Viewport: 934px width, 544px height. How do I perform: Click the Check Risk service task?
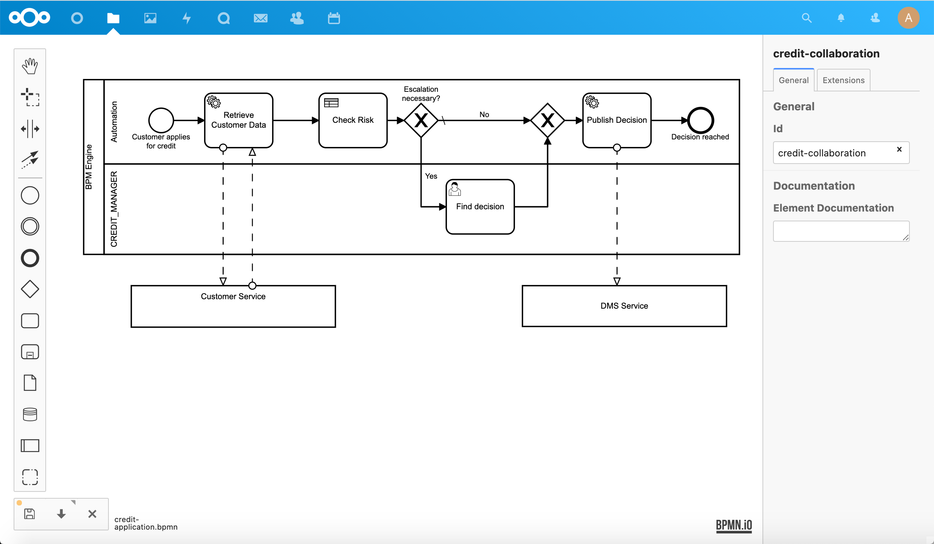(x=352, y=119)
